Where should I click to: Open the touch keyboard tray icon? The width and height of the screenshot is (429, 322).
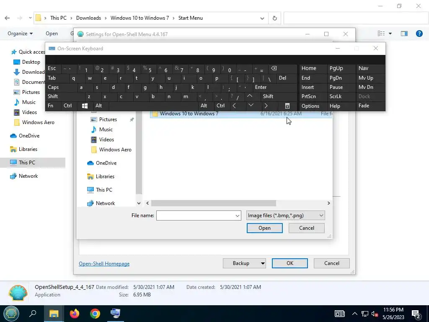coord(339,314)
